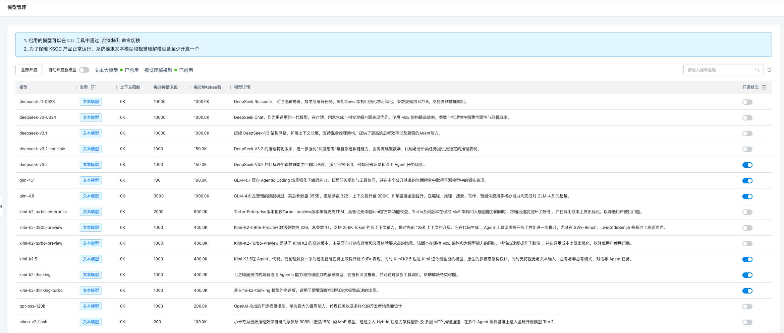Select the mimo-v2-flash model name
This screenshot has width=784, height=333.
point(34,322)
